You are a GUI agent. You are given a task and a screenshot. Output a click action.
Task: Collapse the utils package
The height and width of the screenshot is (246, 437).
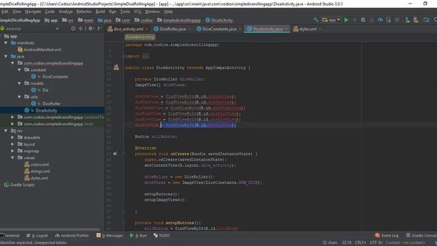coord(19,97)
